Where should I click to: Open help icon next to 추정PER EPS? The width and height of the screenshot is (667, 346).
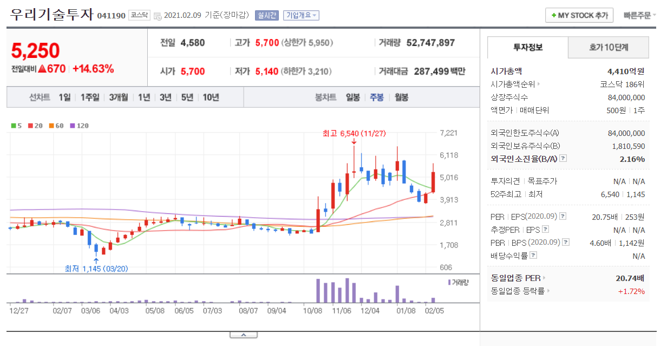545,230
